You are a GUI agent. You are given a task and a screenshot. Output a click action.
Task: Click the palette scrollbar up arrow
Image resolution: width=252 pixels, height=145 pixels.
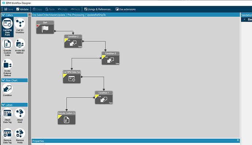[x=30, y=15]
